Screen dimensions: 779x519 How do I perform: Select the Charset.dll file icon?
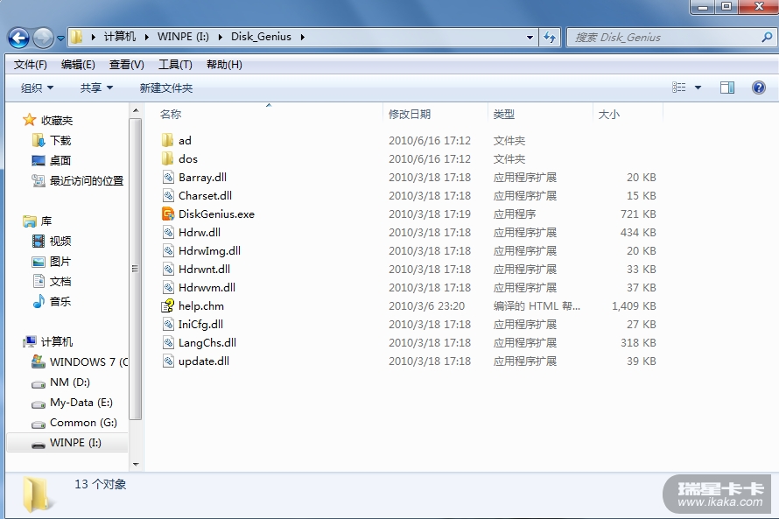pos(168,196)
